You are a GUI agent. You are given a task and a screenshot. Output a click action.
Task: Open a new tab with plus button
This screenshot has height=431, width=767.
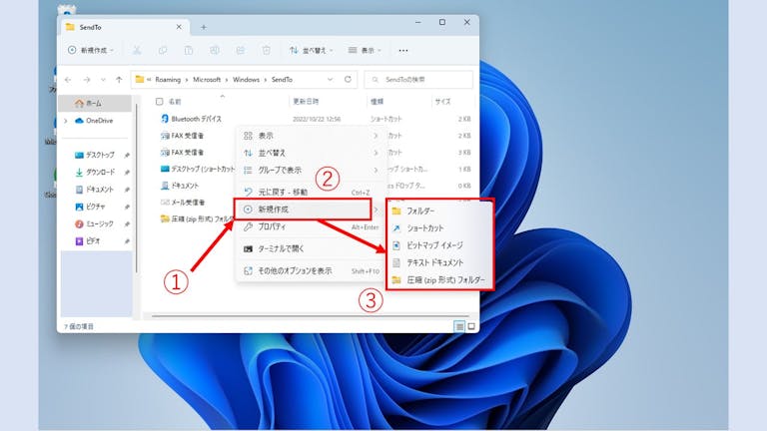(x=204, y=27)
